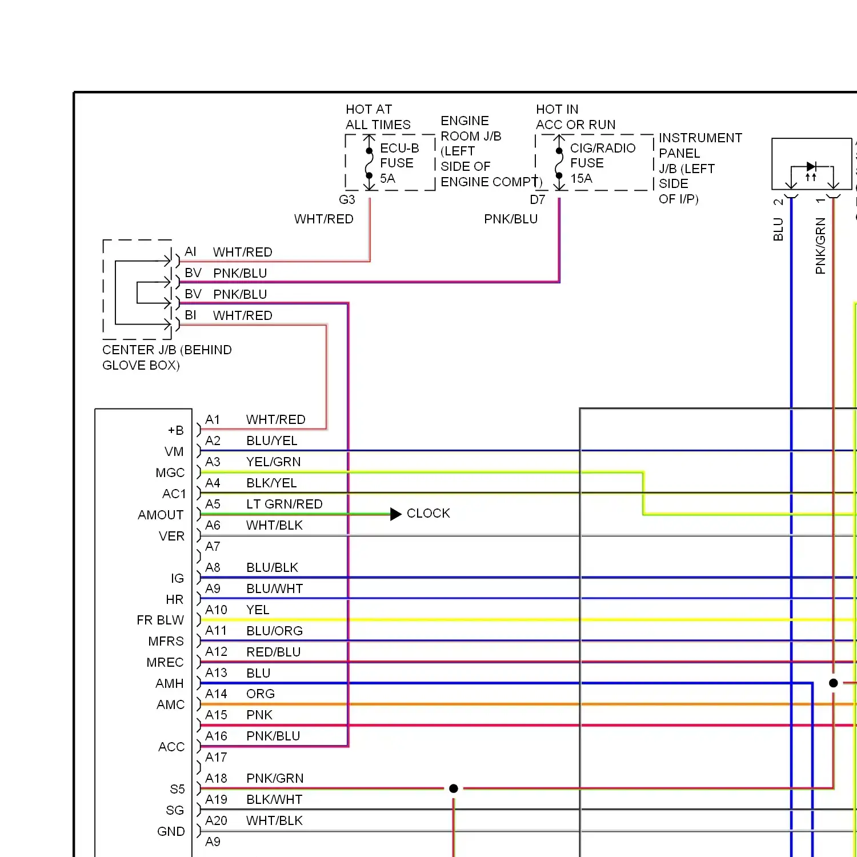Select the INSTRUMENT PANEL J/B description text

[700, 169]
